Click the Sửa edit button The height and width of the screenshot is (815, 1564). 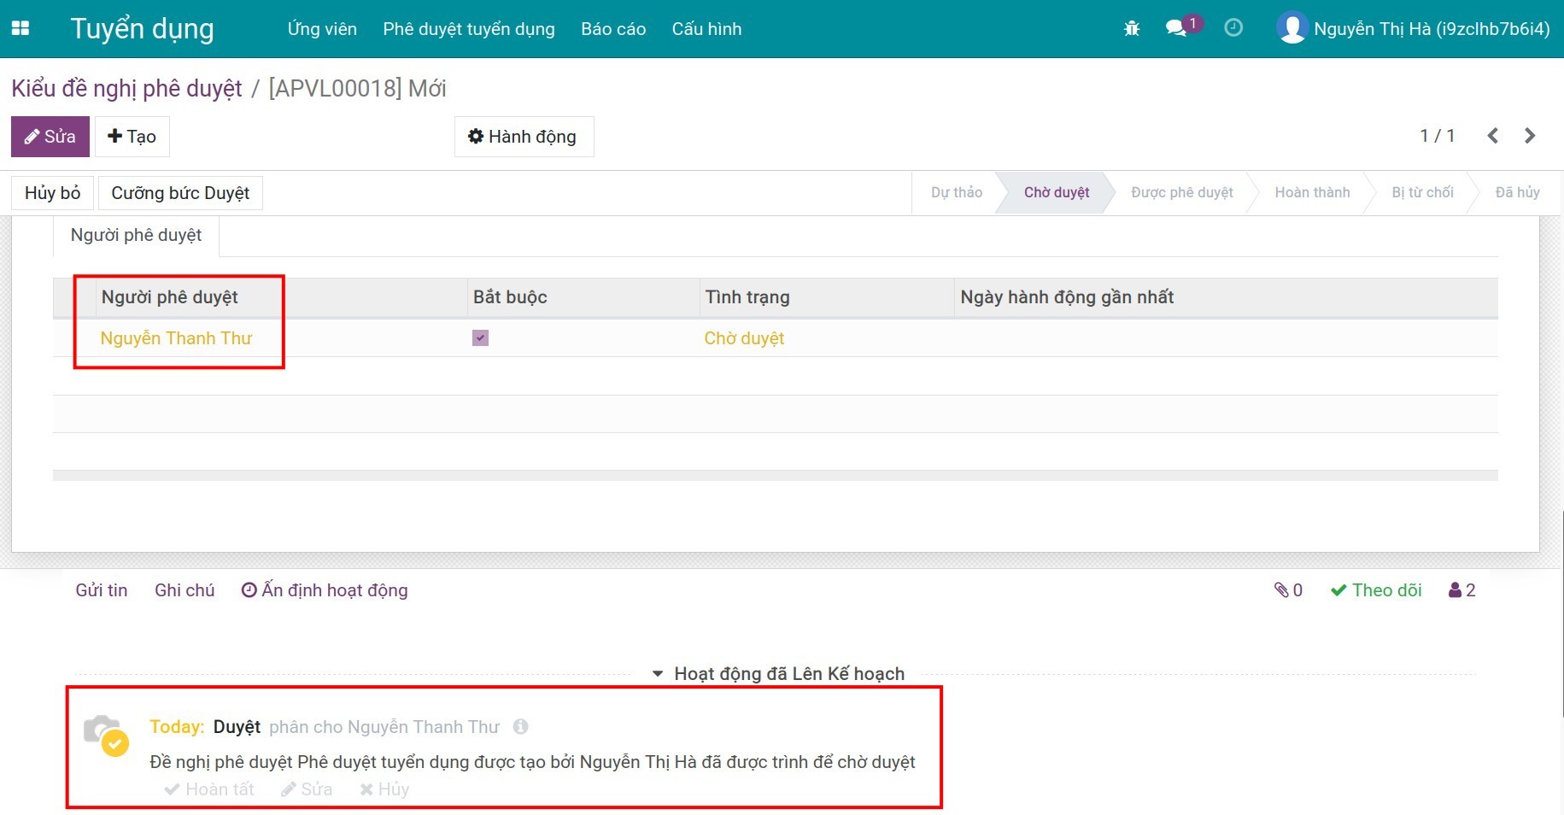click(x=50, y=137)
